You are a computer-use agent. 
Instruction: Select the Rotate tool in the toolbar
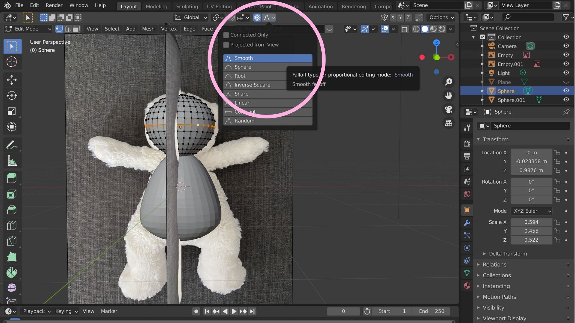12,95
